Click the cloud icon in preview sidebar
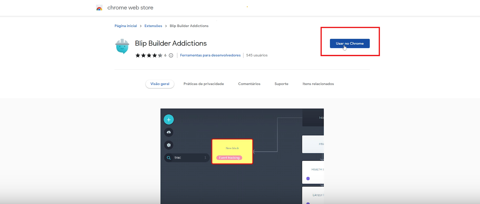Image resolution: width=480 pixels, height=204 pixels. (x=169, y=132)
